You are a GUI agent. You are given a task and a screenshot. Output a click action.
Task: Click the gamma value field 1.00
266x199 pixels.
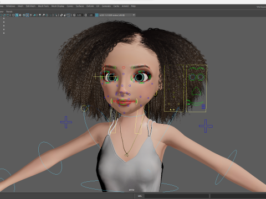tap(90, 15)
